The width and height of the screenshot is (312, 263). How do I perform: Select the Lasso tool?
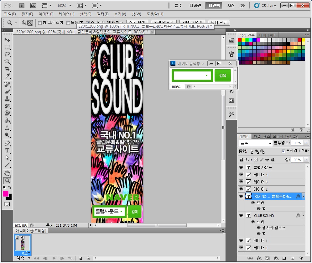(x=7, y=54)
